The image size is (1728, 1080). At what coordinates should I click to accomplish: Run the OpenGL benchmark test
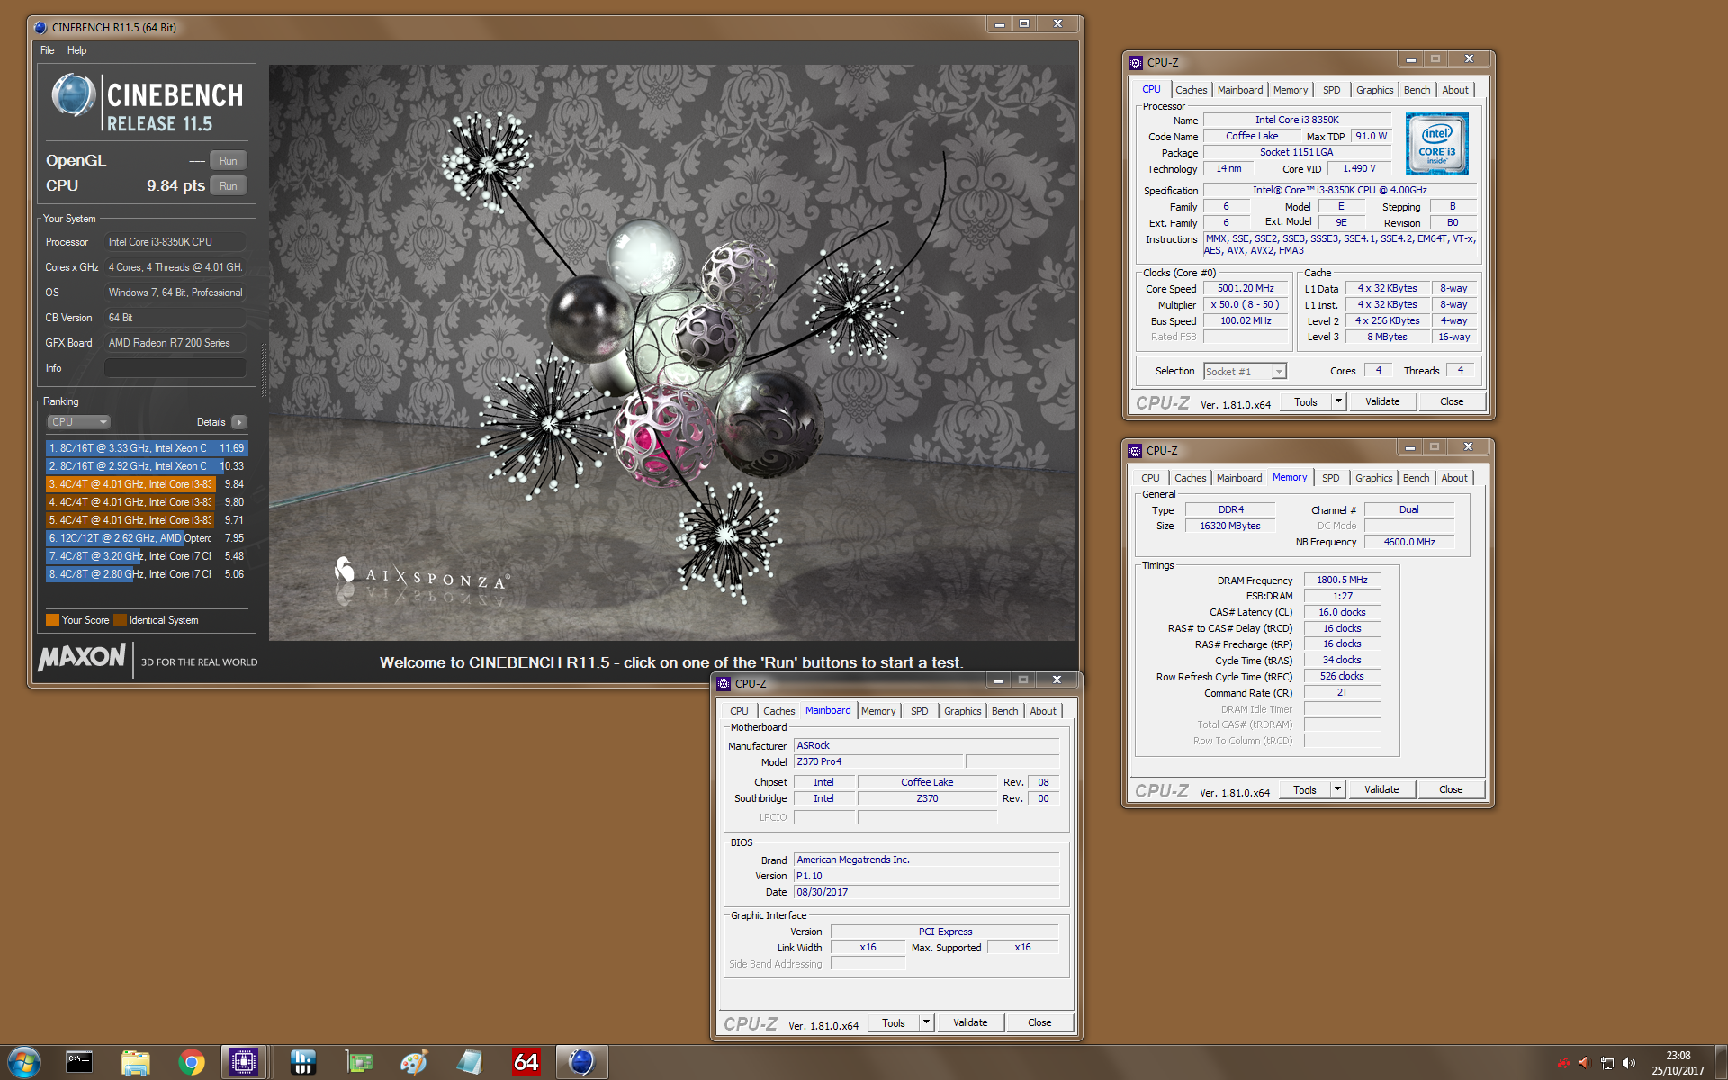[229, 161]
